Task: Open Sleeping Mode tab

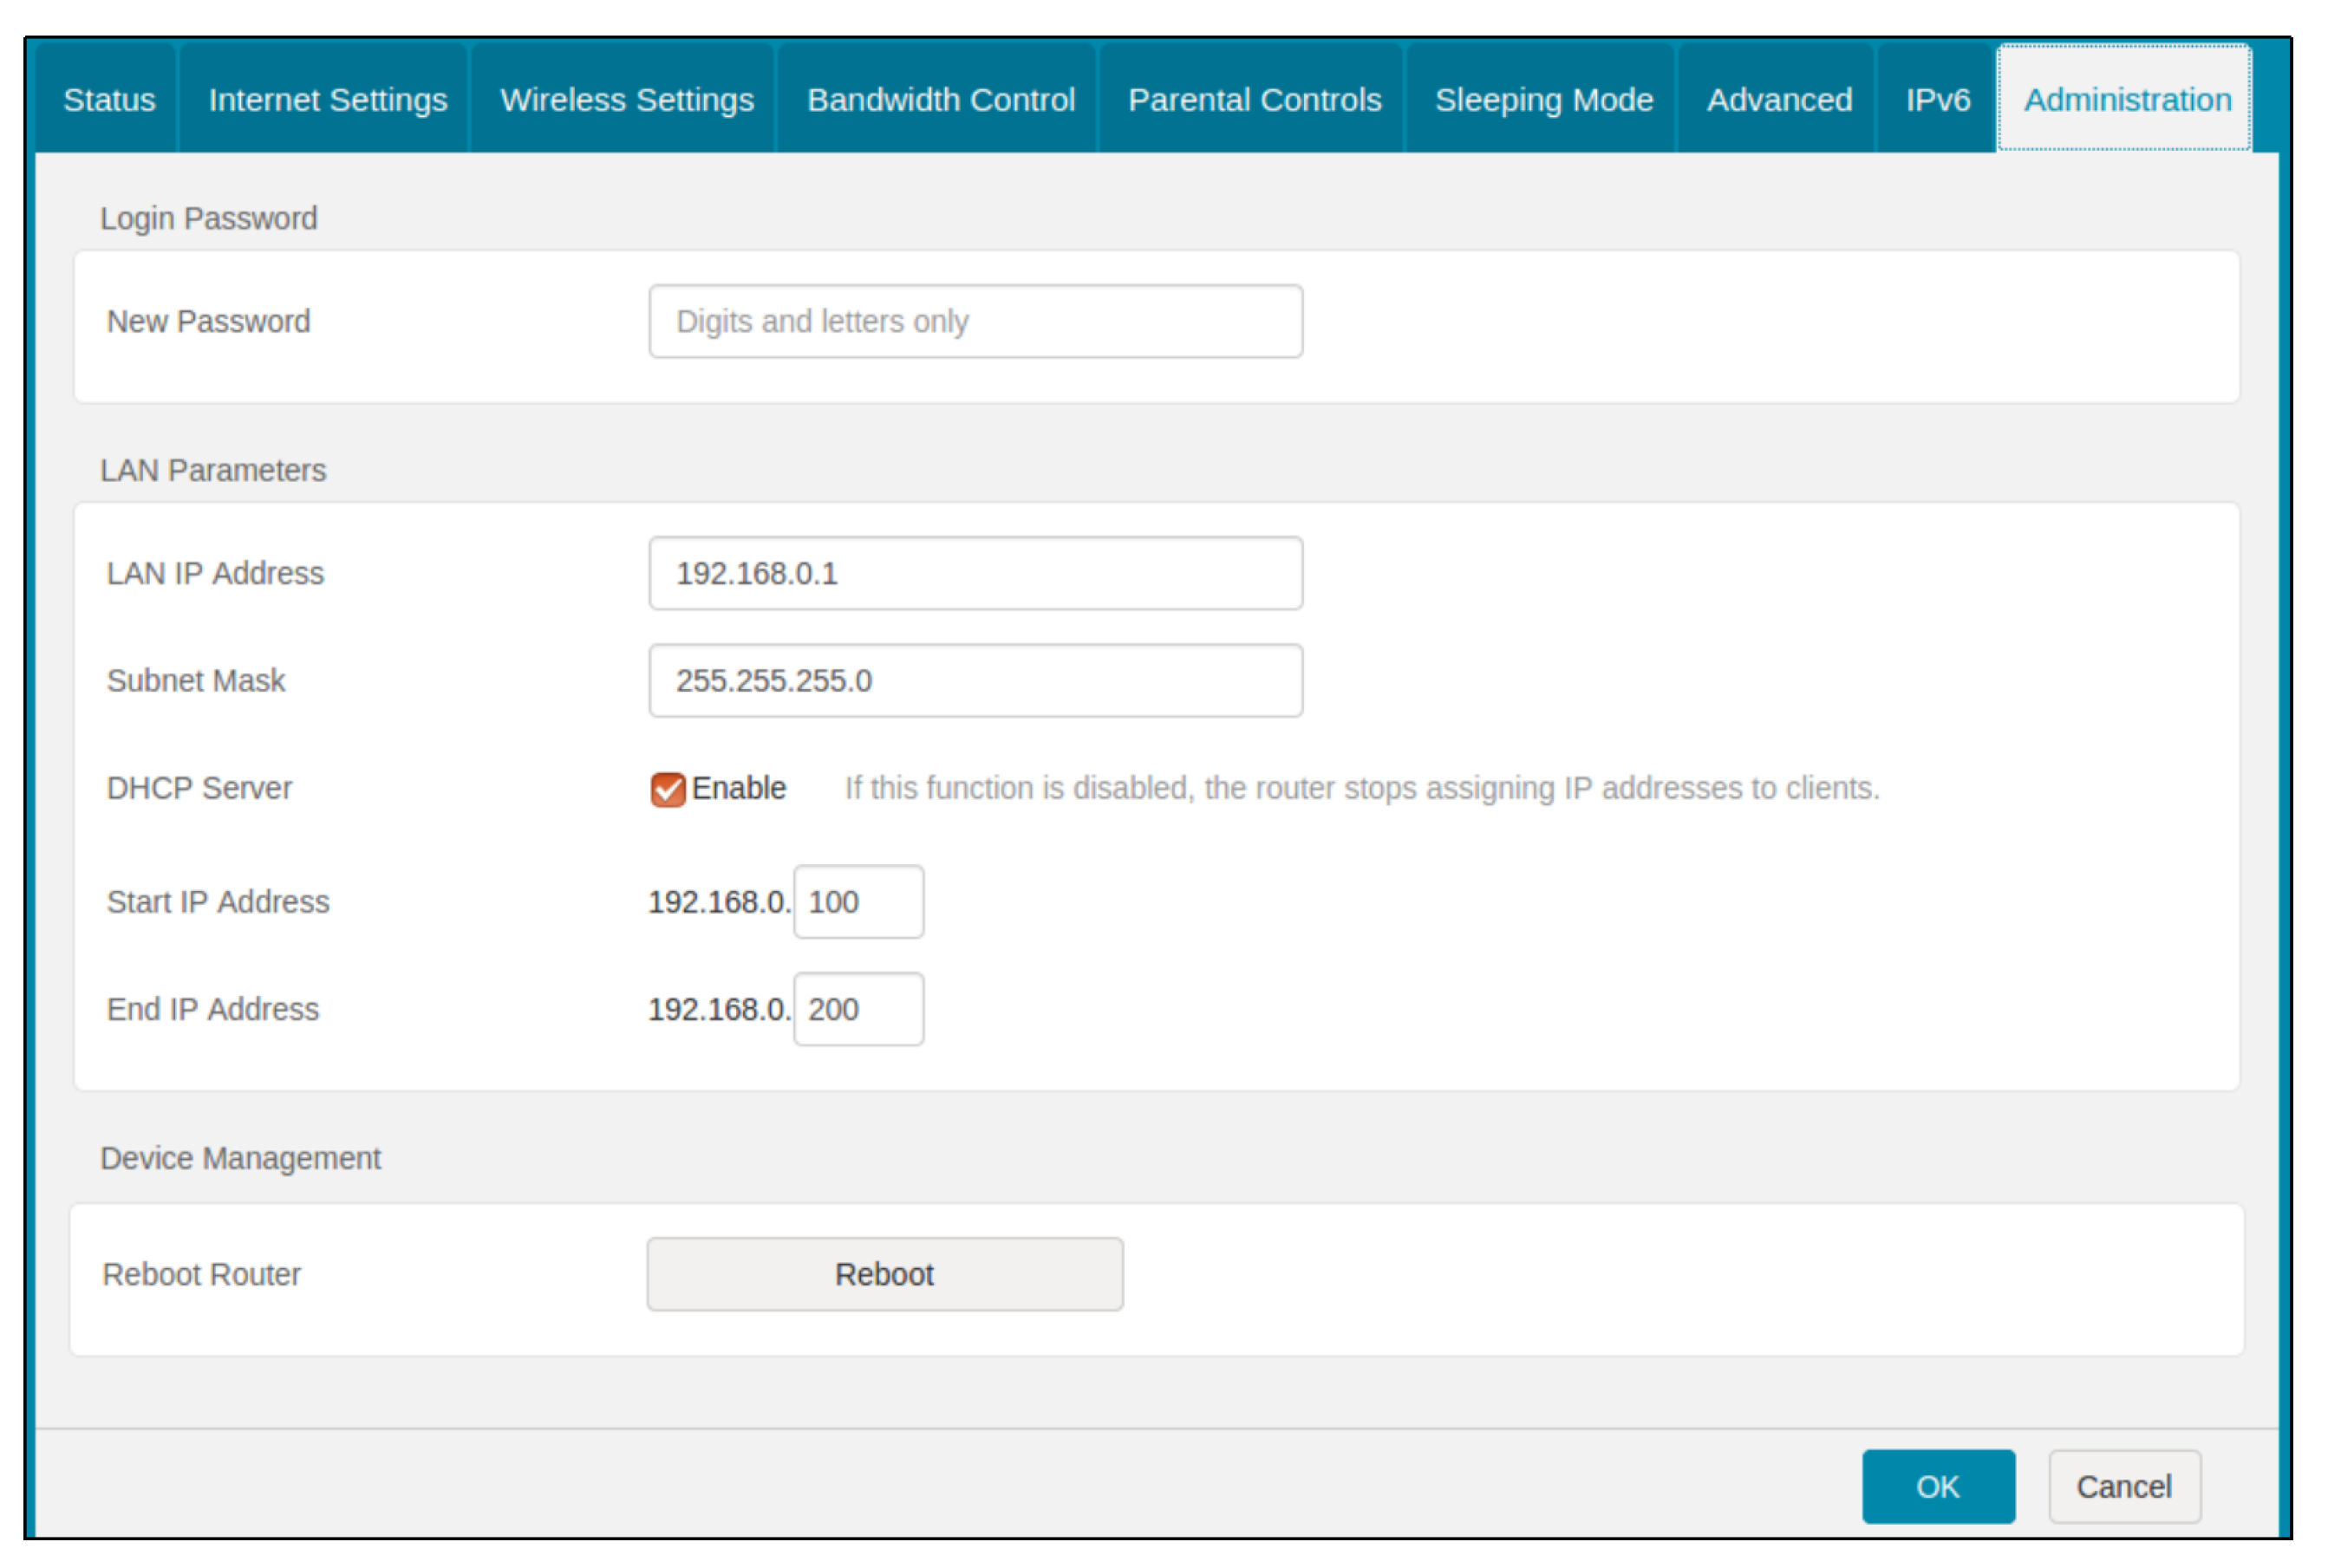Action: point(1543,100)
